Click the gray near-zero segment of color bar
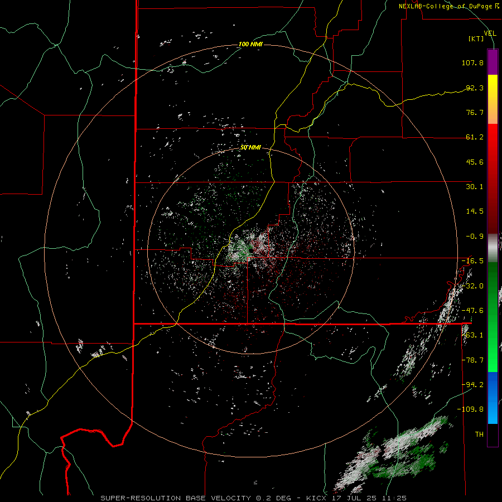The height and width of the screenshot is (502, 502). [x=493, y=248]
